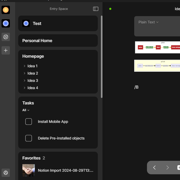The height and width of the screenshot is (180, 180).
Task: Click the sidebar vertical scrollbar
Action: [102, 57]
